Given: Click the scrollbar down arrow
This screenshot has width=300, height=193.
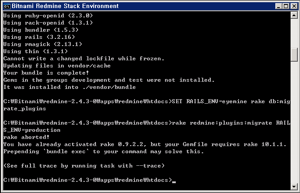Looking at the screenshot, I should (x=294, y=187).
